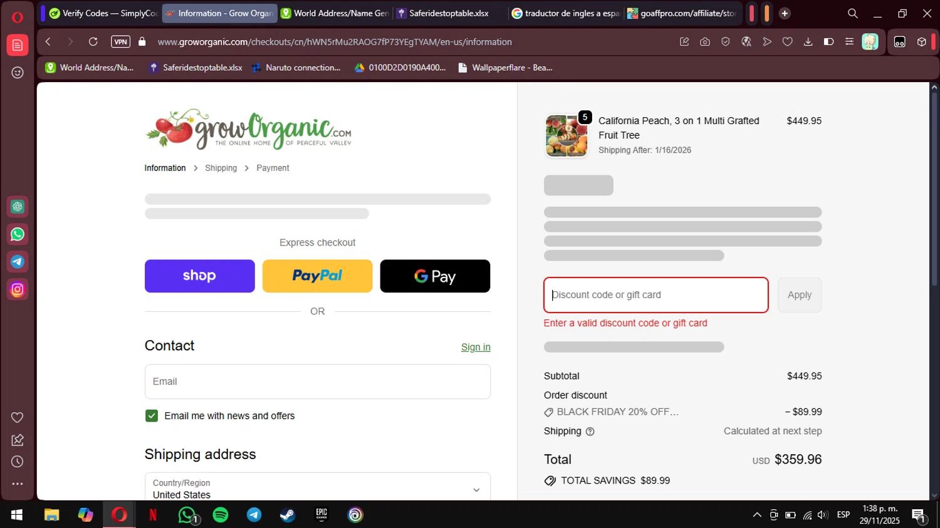This screenshot has width=940, height=528.
Task: Switch to goaffpro.com affiliate tab
Action: coord(682,13)
